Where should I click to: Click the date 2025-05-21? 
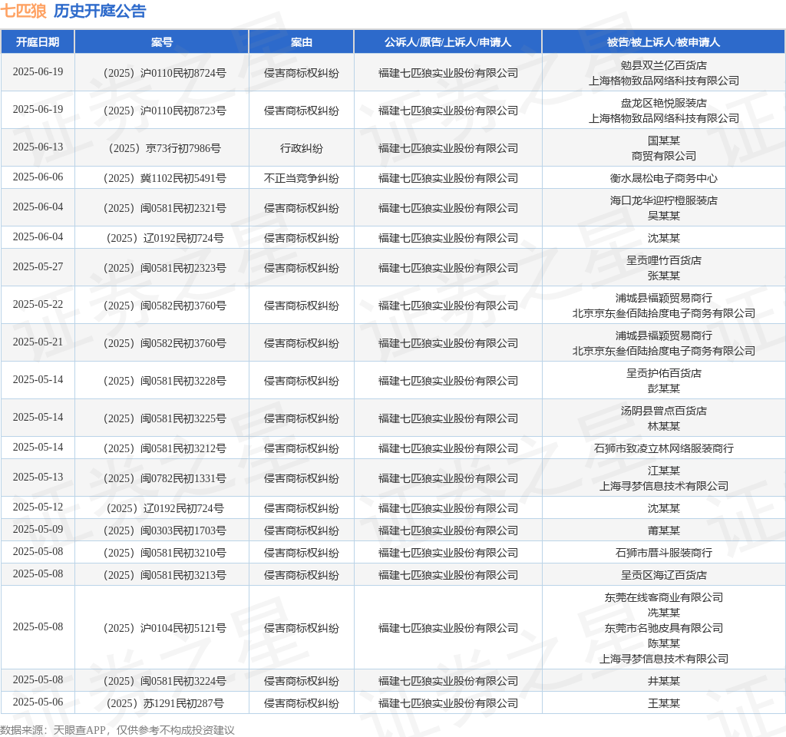click(x=38, y=342)
